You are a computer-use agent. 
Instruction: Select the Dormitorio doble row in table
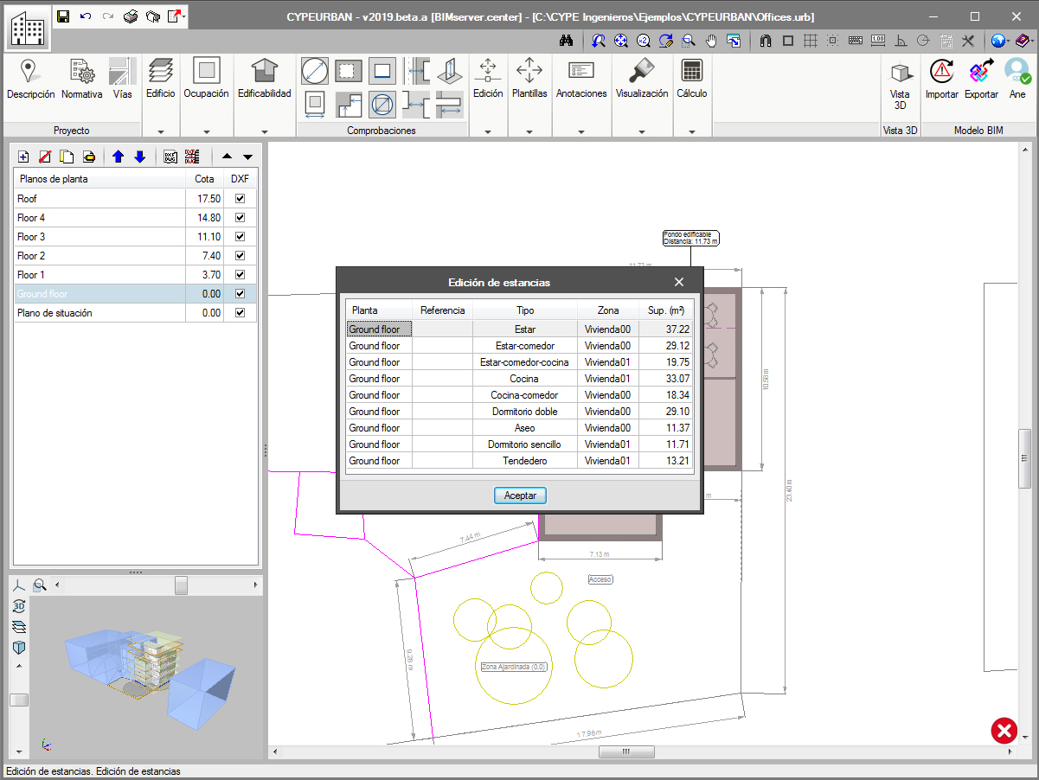coord(520,412)
